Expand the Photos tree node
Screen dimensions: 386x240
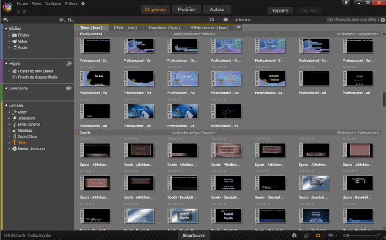pyautogui.click(x=9, y=35)
